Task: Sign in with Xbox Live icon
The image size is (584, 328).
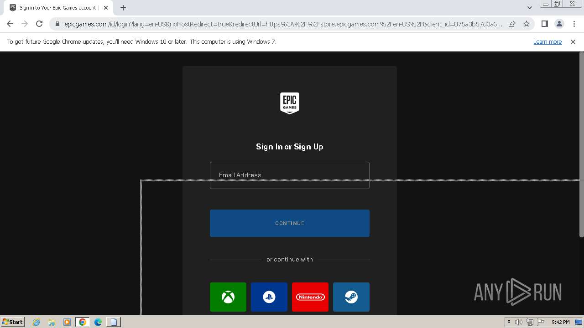Action: pos(228,297)
